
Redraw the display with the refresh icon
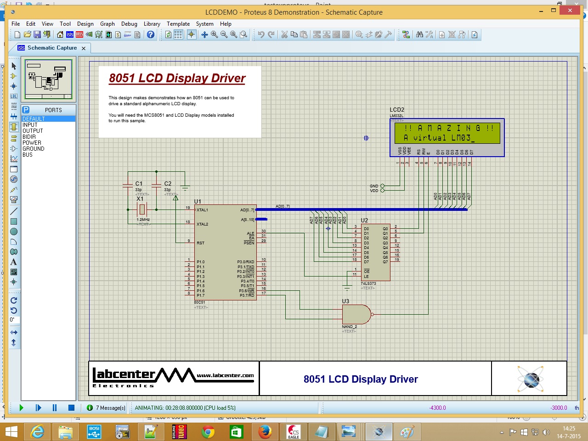(169, 34)
